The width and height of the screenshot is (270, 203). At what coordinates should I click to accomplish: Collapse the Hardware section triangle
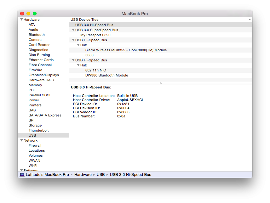[21, 20]
